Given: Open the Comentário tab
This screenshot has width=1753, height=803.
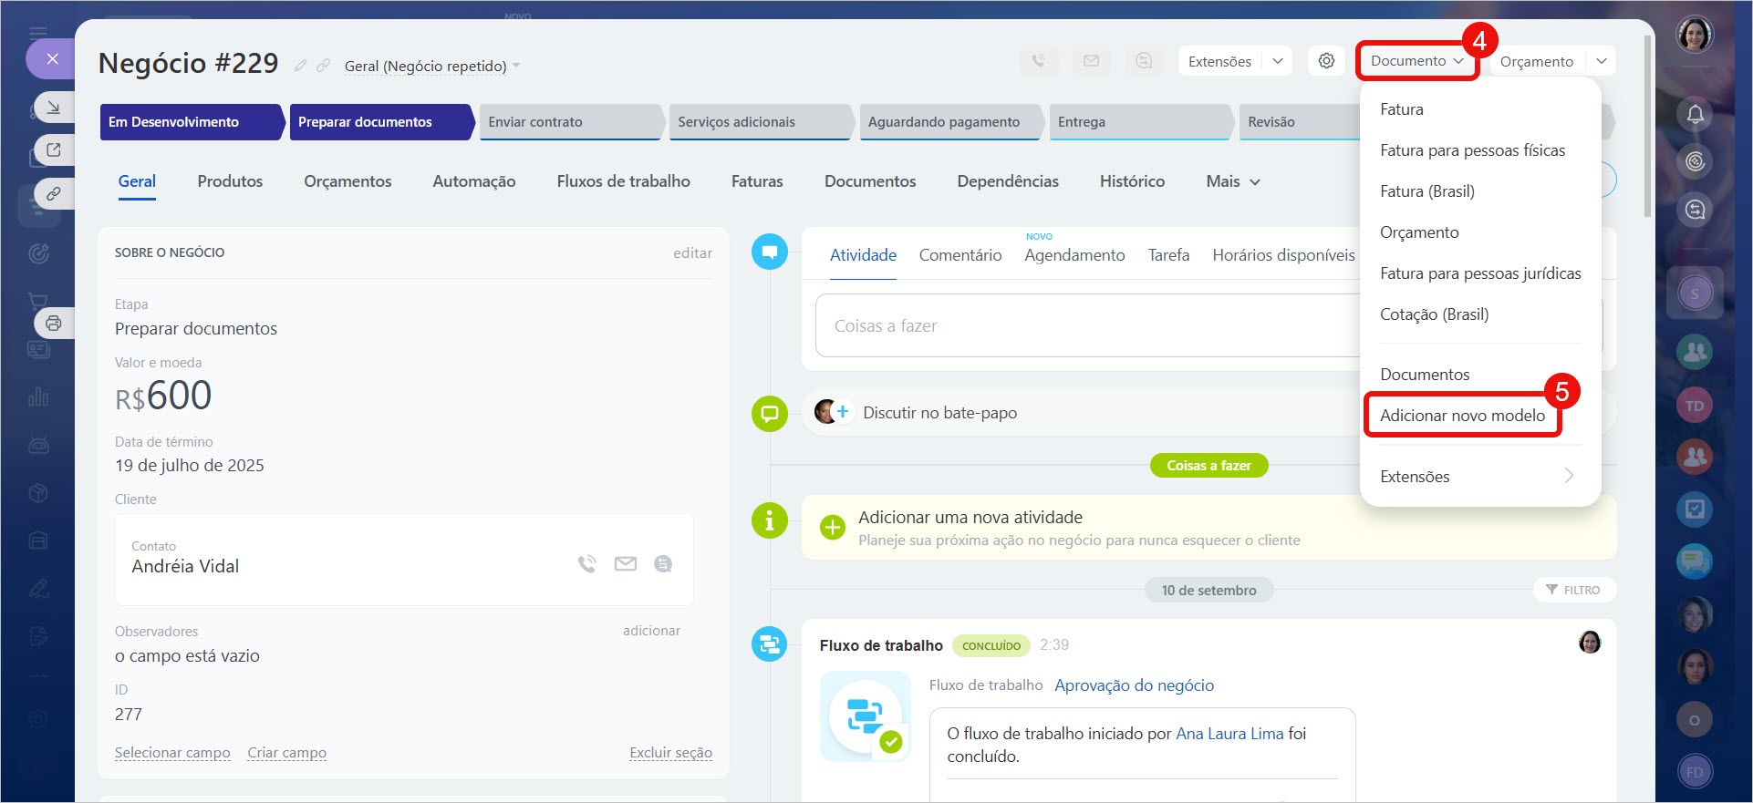Looking at the screenshot, I should click(x=959, y=255).
